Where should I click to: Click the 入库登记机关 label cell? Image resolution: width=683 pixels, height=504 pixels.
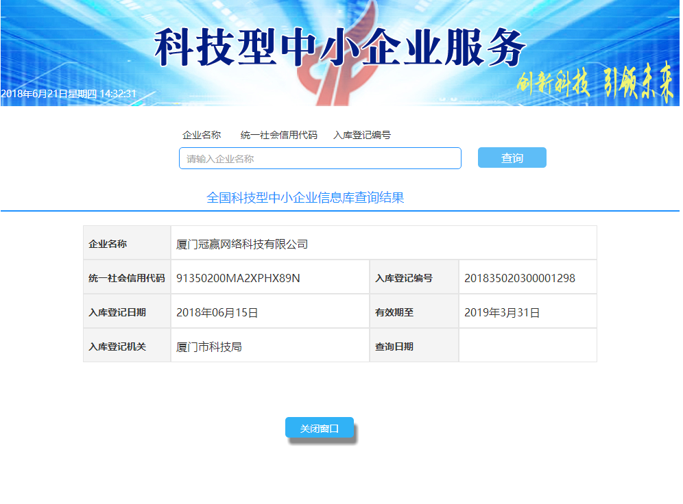point(127,346)
